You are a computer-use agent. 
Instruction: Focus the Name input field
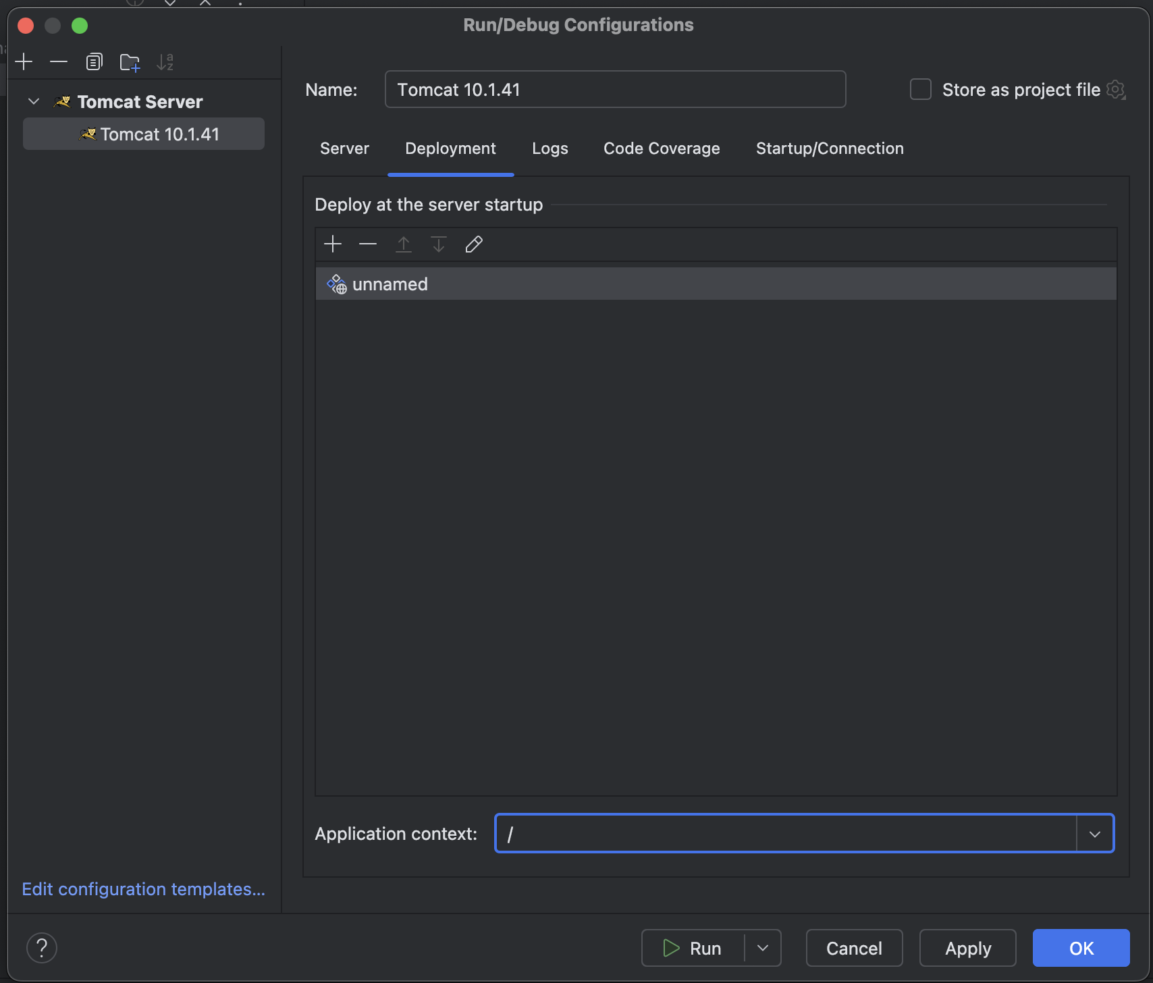click(615, 90)
